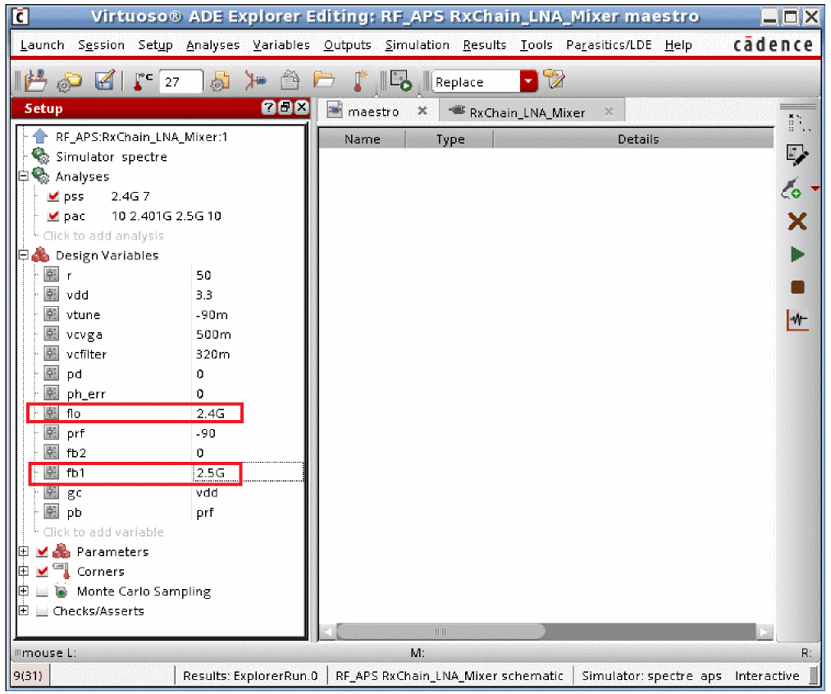Image resolution: width=831 pixels, height=694 pixels.
Task: Collapse the Design Variables tree section
Action: (23, 255)
